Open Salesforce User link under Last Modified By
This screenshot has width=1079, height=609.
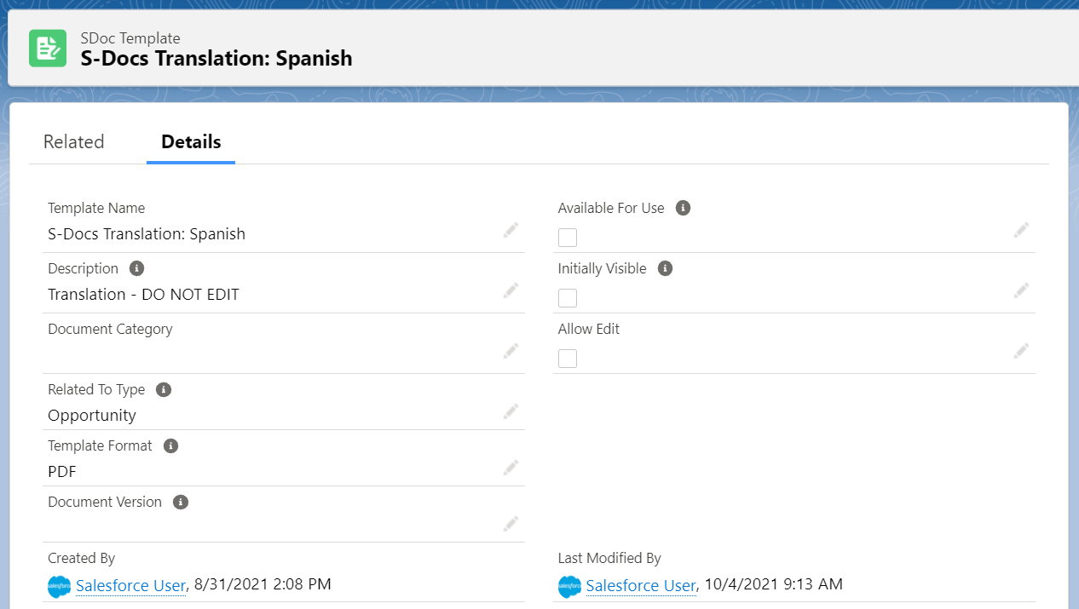[x=641, y=585]
